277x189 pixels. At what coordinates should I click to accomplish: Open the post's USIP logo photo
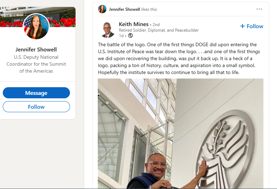click(x=181, y=133)
